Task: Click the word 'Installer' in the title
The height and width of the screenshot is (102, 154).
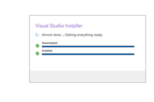Action: pos(74,26)
